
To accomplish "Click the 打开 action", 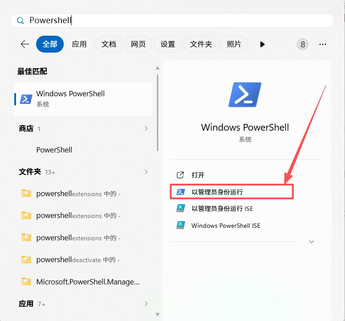I will coord(245,175).
